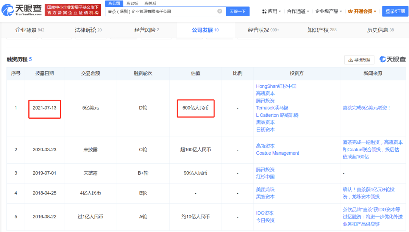Export data with 导出数据 button

(359, 60)
